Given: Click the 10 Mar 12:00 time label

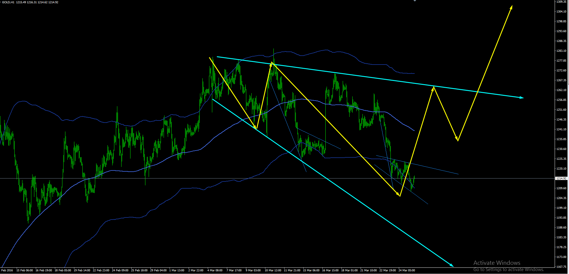Looking at the screenshot, I should [273, 270].
